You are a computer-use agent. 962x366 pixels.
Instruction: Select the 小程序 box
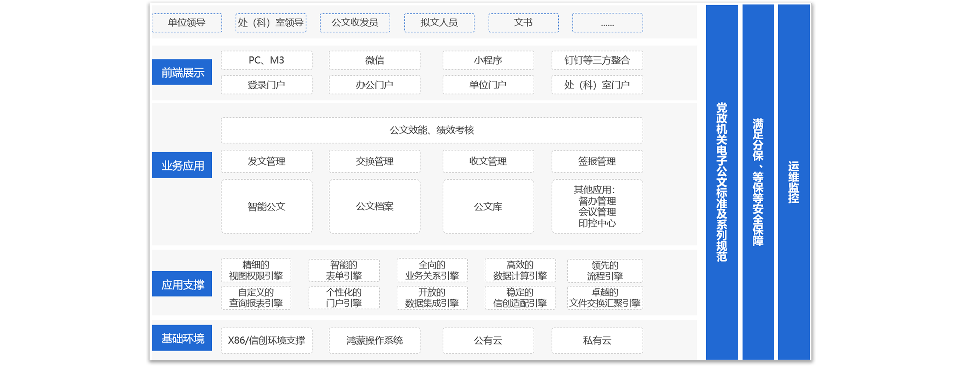pyautogui.click(x=488, y=60)
